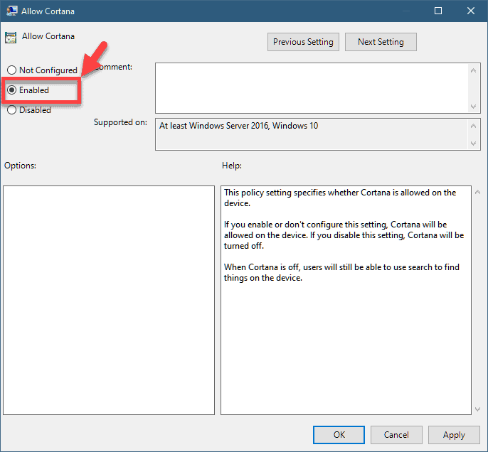The image size is (488, 452).
Task: Click the 'Help:' label
Action: 232,166
